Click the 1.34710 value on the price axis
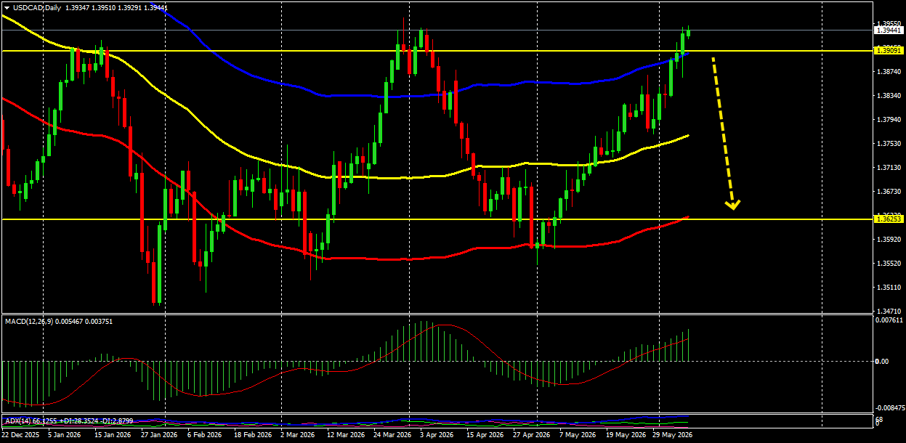 pyautogui.click(x=889, y=311)
